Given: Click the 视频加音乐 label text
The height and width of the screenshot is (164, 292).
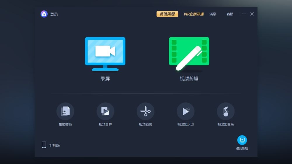Looking at the screenshot, I should tap(226, 124).
